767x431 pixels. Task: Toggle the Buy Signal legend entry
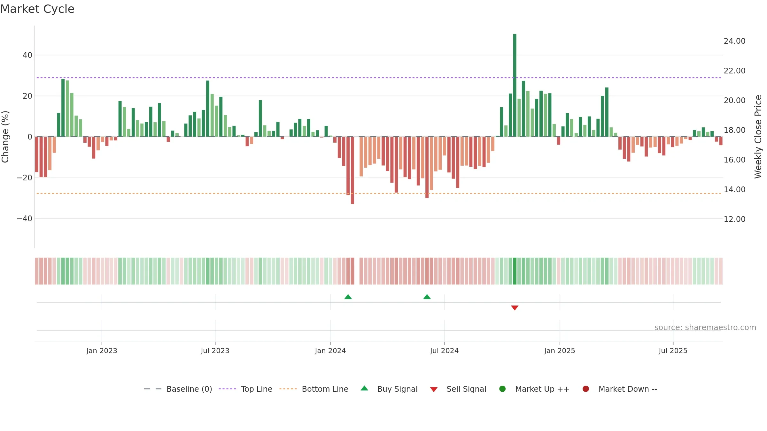point(389,389)
